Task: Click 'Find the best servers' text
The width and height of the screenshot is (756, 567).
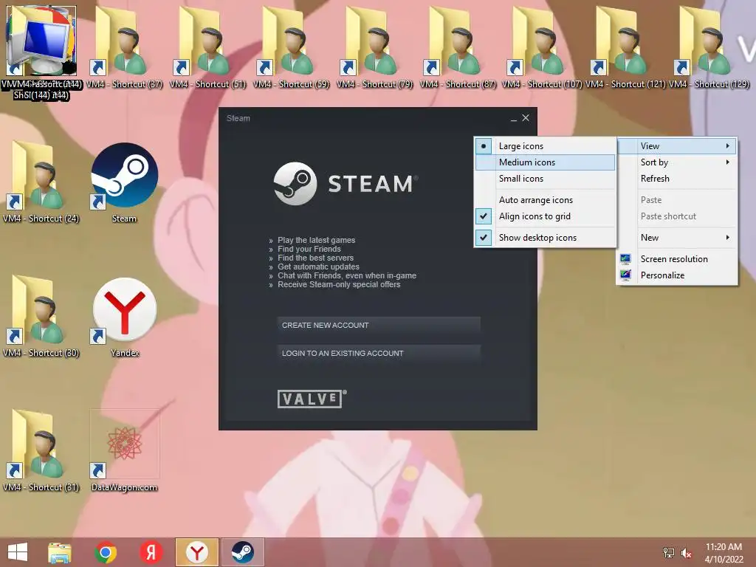Action: click(315, 258)
